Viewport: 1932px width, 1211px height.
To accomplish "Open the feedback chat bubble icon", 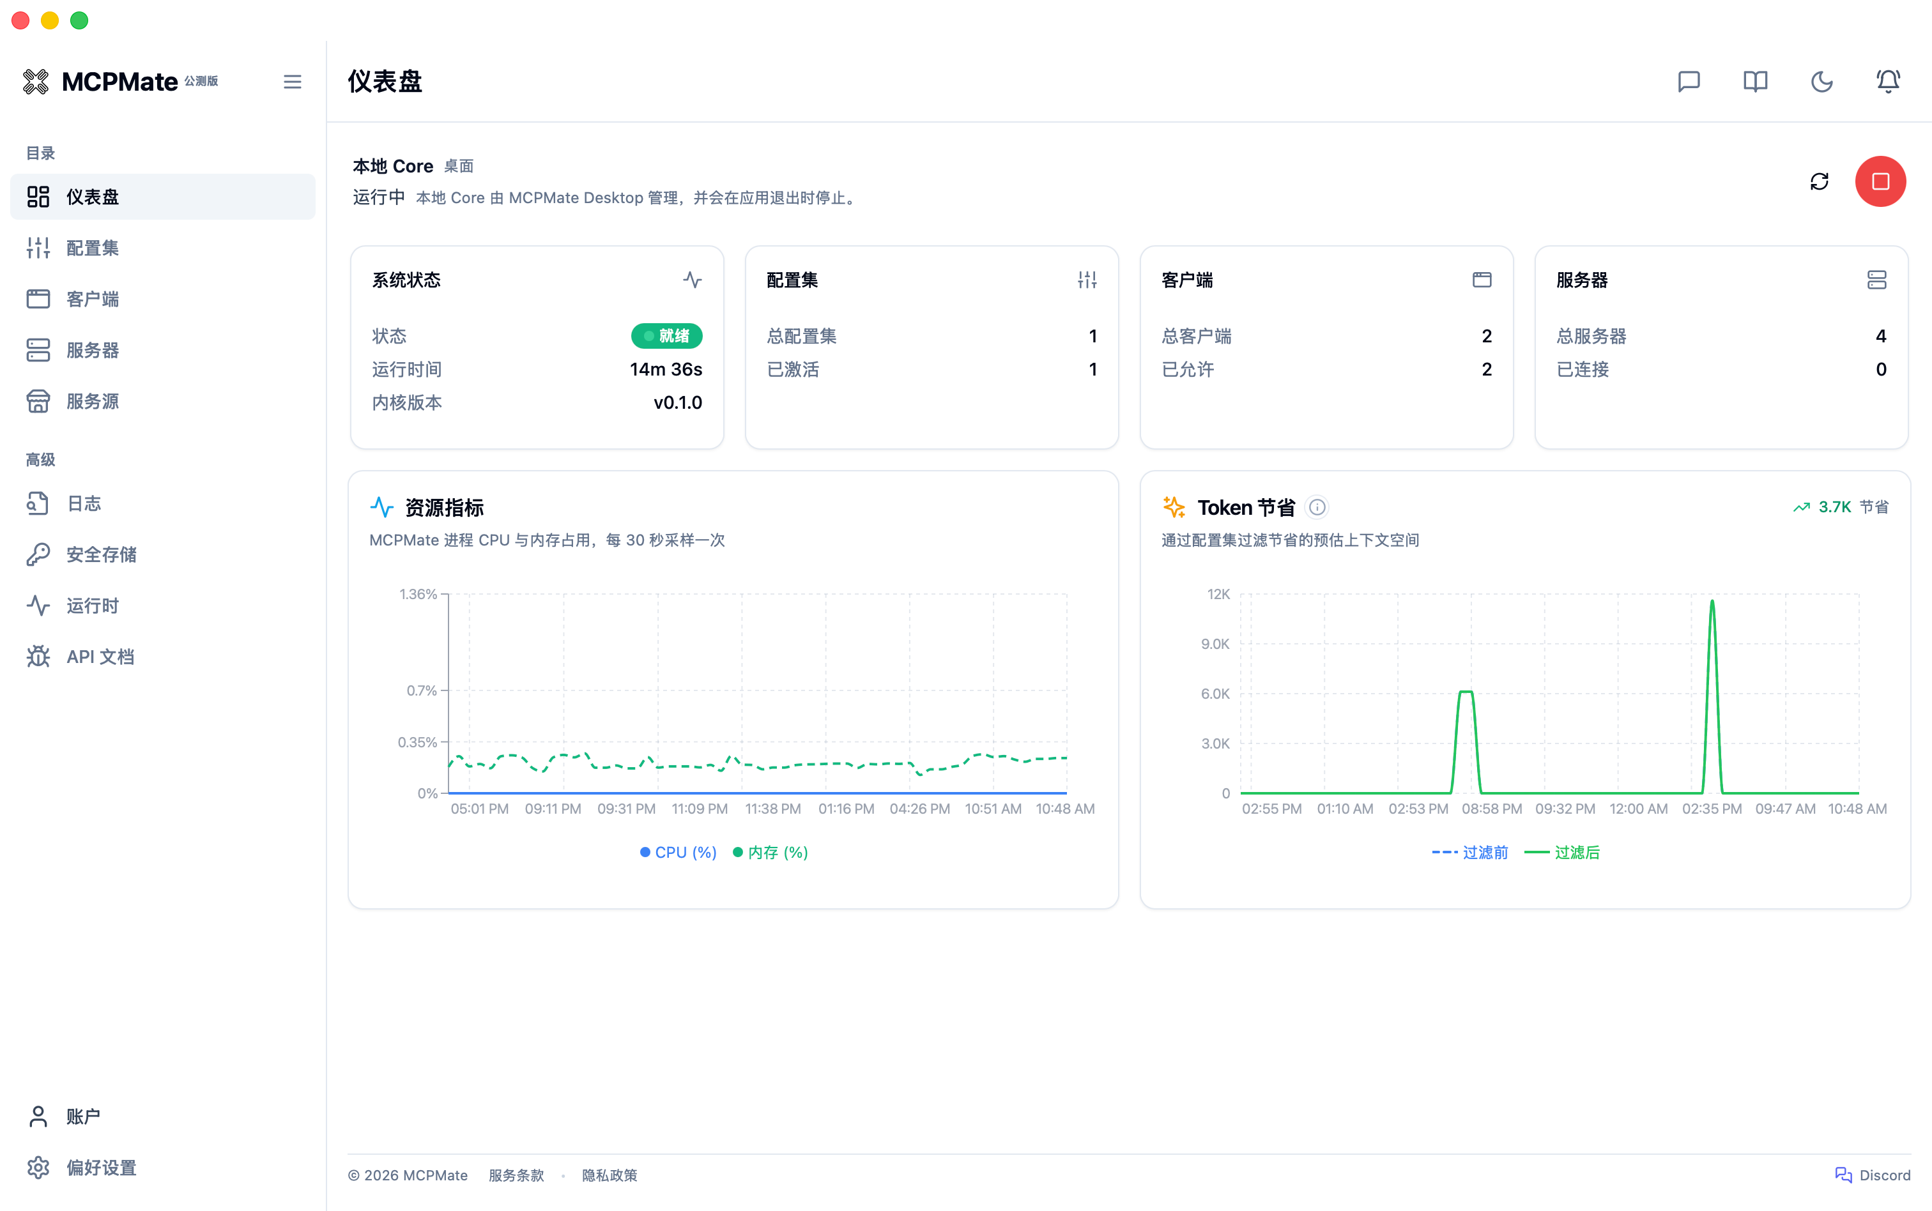I will point(1689,82).
